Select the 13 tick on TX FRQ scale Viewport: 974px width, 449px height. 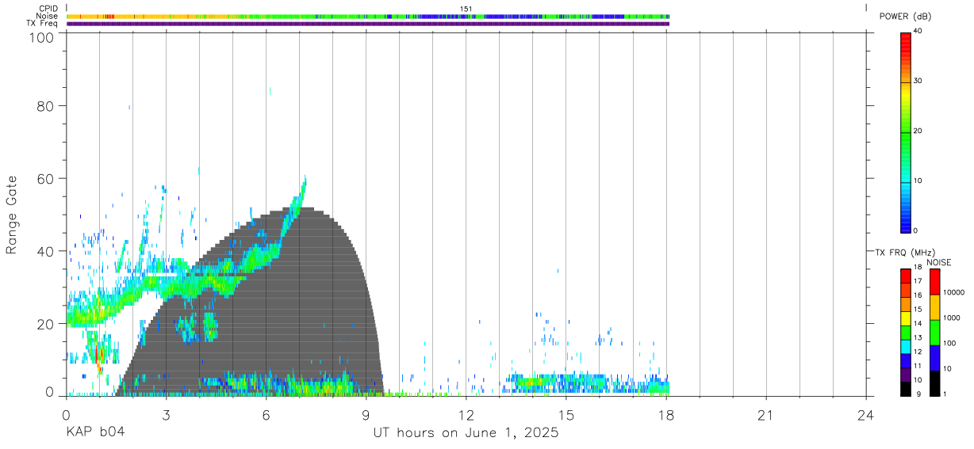pyautogui.click(x=919, y=337)
